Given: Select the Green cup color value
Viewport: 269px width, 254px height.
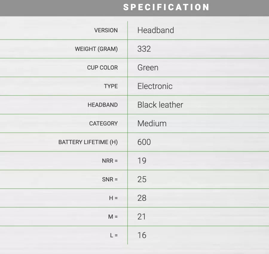Looking at the screenshot, I should click(148, 67).
